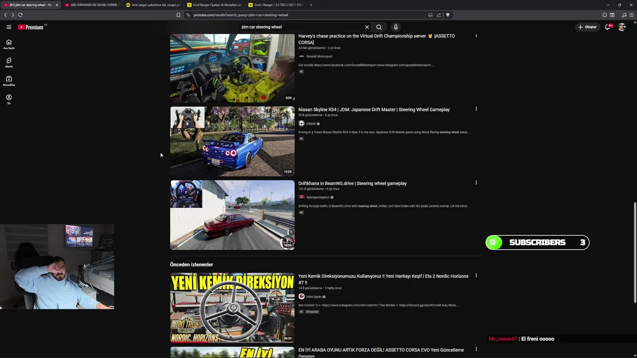
Task: Click the Brave Shields lion icon
Action: (x=447, y=15)
